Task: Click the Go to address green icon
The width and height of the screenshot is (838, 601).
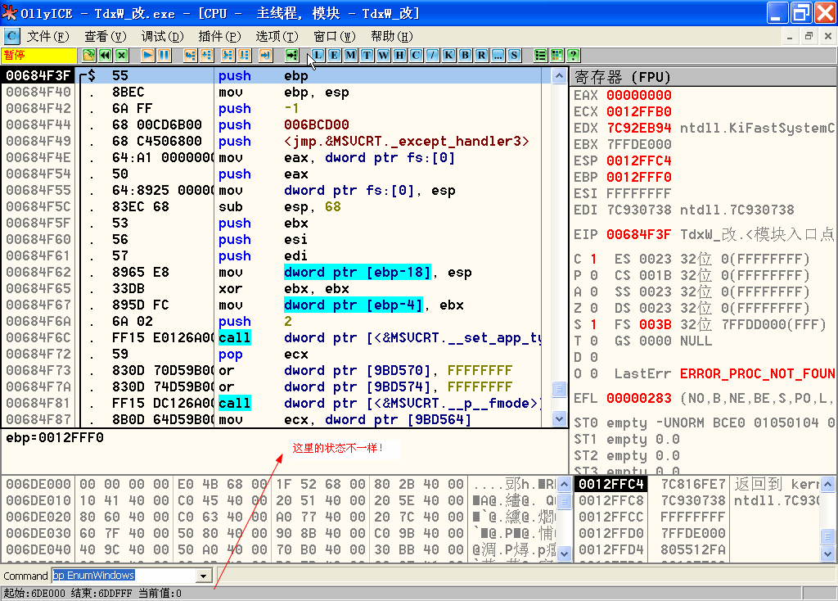Action: coord(292,55)
